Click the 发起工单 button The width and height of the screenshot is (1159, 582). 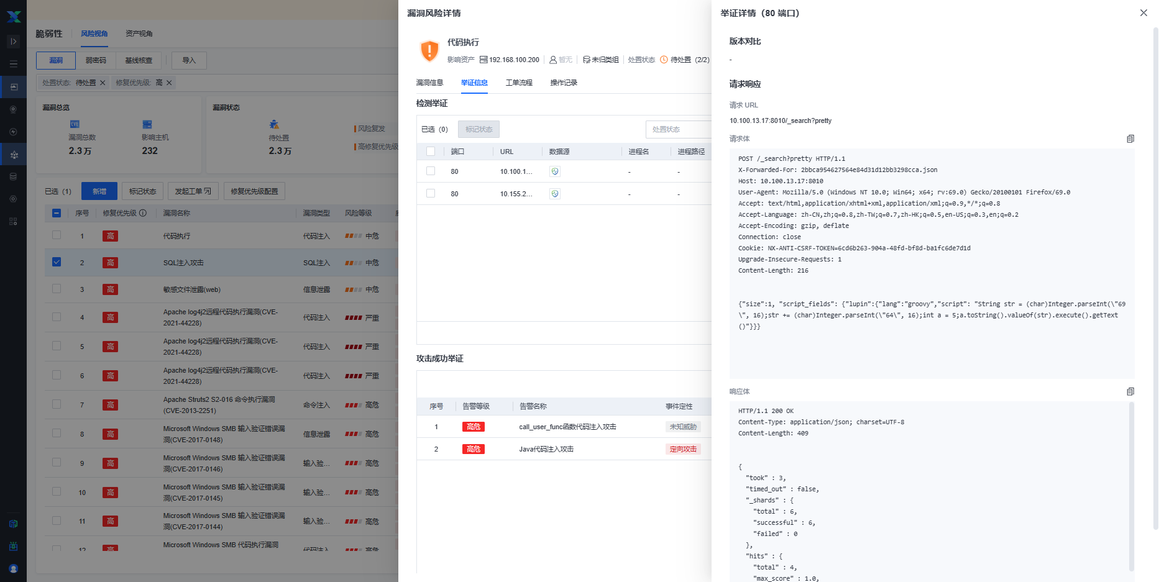click(x=193, y=191)
